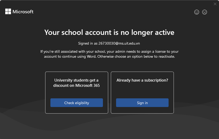Viewport: 219px width, 139px height.
Task: Sign in with an existing subscription
Action: tap(142, 103)
